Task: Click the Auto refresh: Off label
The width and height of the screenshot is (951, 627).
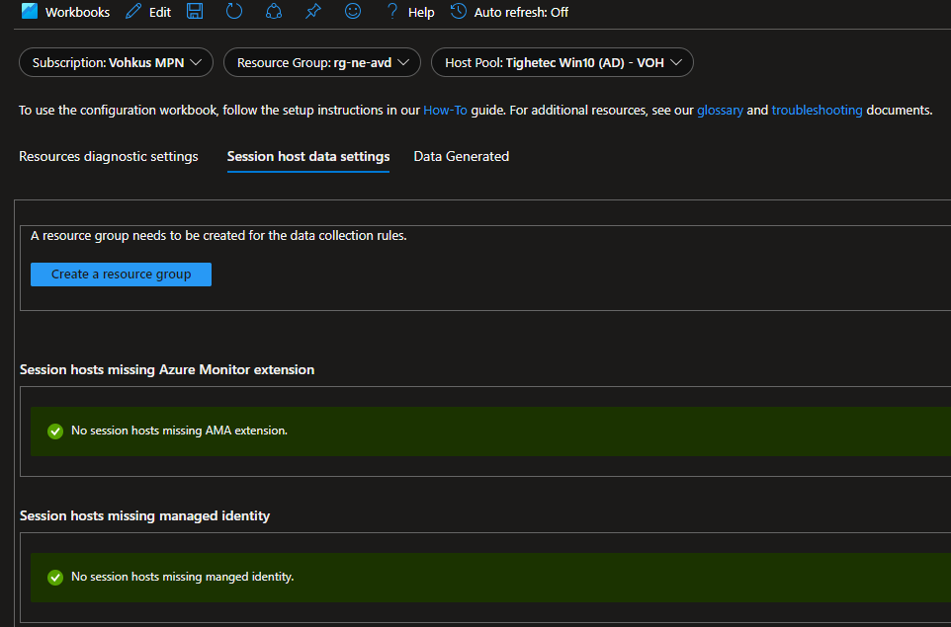Action: point(521,12)
